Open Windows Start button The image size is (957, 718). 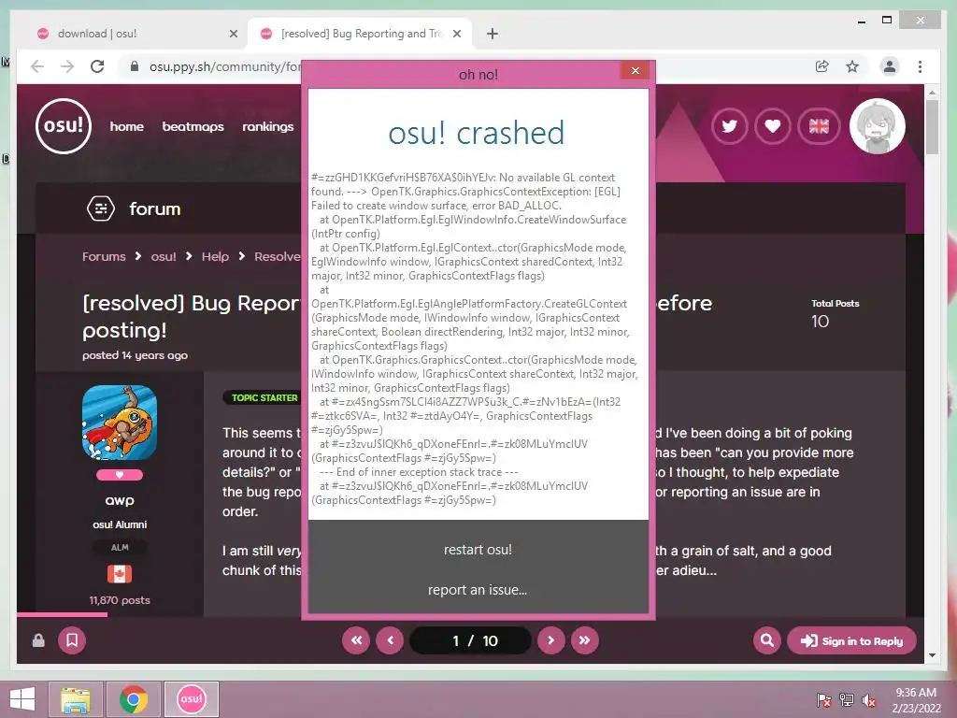pyautogui.click(x=22, y=699)
